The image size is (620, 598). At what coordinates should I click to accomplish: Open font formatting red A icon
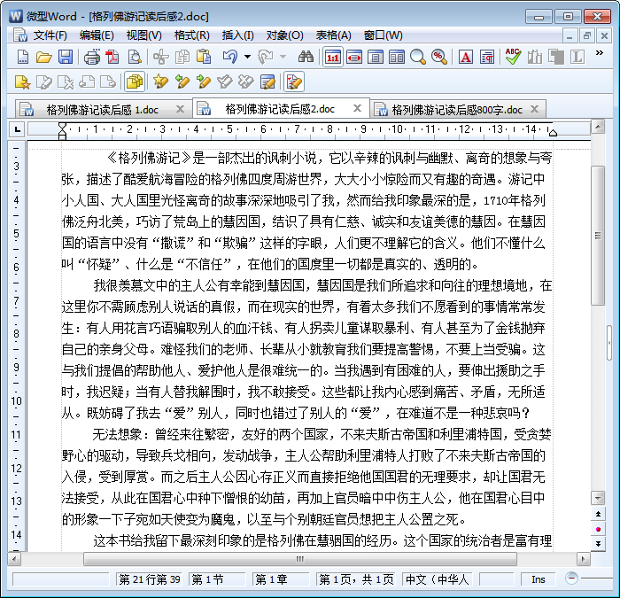click(466, 58)
